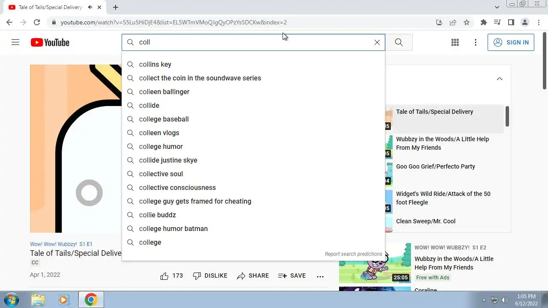
Task: Select suggestion 'college baseball'
Action: coord(253,119)
